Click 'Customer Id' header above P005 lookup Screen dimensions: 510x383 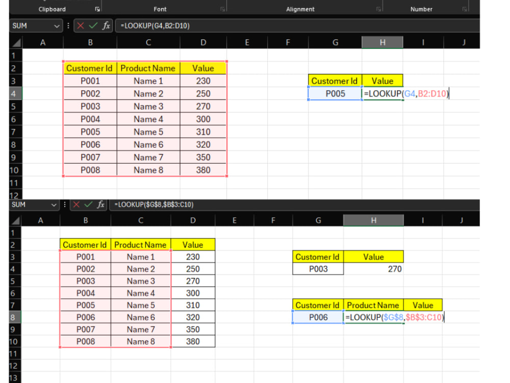pyautogui.click(x=335, y=81)
